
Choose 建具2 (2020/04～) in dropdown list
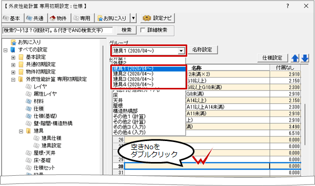pyautogui.click(x=149, y=74)
